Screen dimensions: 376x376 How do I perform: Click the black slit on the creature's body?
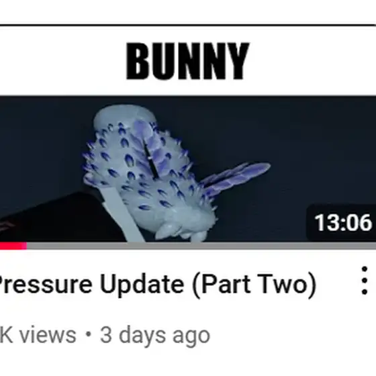(x=150, y=158)
